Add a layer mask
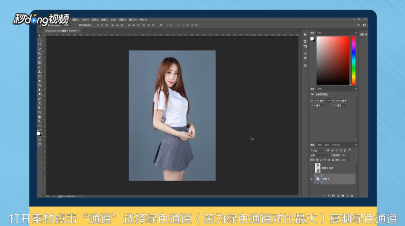405x226 pixels. point(333,196)
